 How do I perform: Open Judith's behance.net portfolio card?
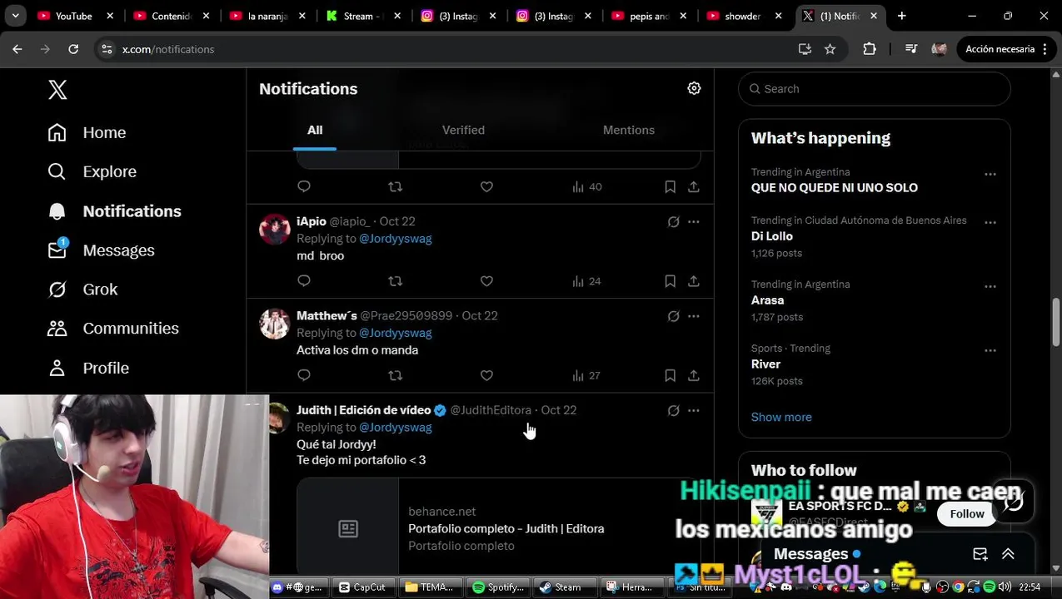[x=498, y=527]
